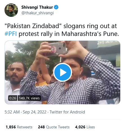This screenshot has height=132, width=125.
Task: Visit the @thakur_shivangi handle
Action: 37,13
